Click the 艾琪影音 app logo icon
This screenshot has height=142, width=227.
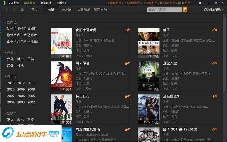[x=4, y=3]
